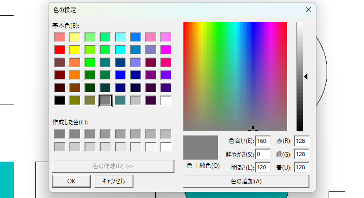The width and height of the screenshot is (364, 198).
Task: Select the bright green swatch in the third row
Action: (x=90, y=63)
